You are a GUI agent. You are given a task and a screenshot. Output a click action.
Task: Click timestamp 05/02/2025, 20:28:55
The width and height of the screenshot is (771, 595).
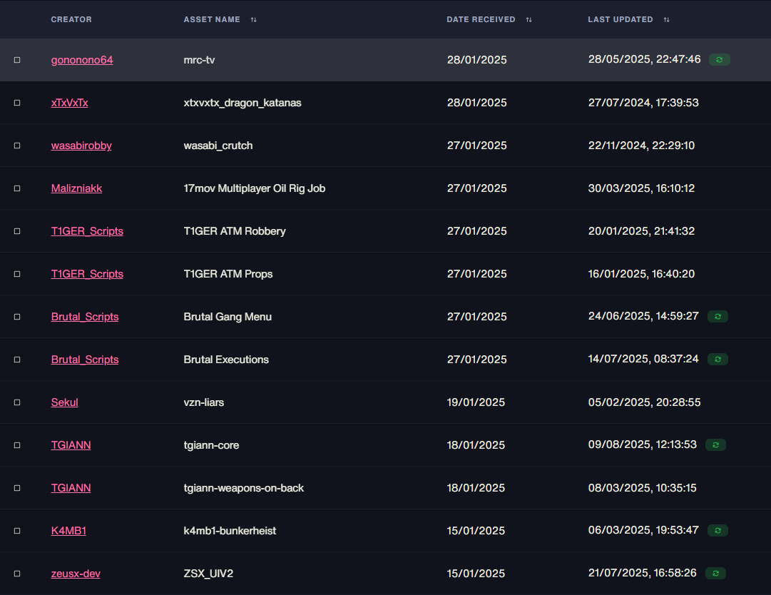tap(644, 402)
